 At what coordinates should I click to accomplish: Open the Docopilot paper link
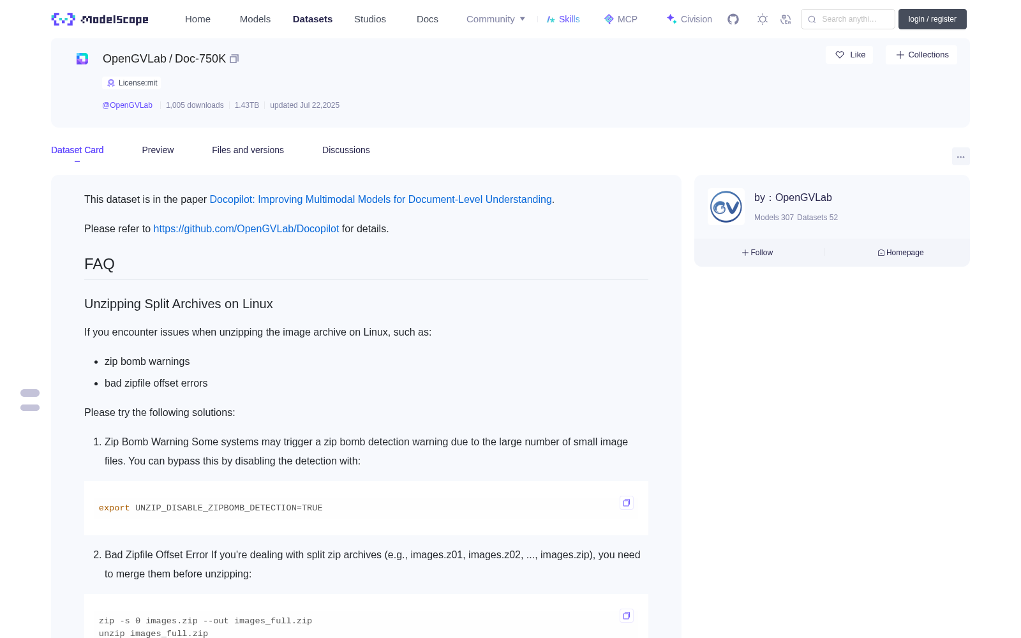tap(380, 200)
